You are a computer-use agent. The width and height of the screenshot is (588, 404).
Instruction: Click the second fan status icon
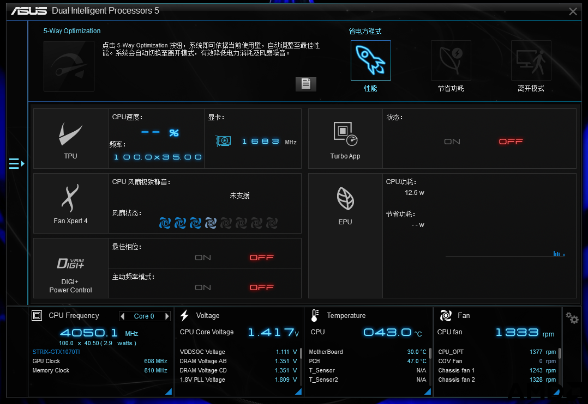click(x=180, y=223)
